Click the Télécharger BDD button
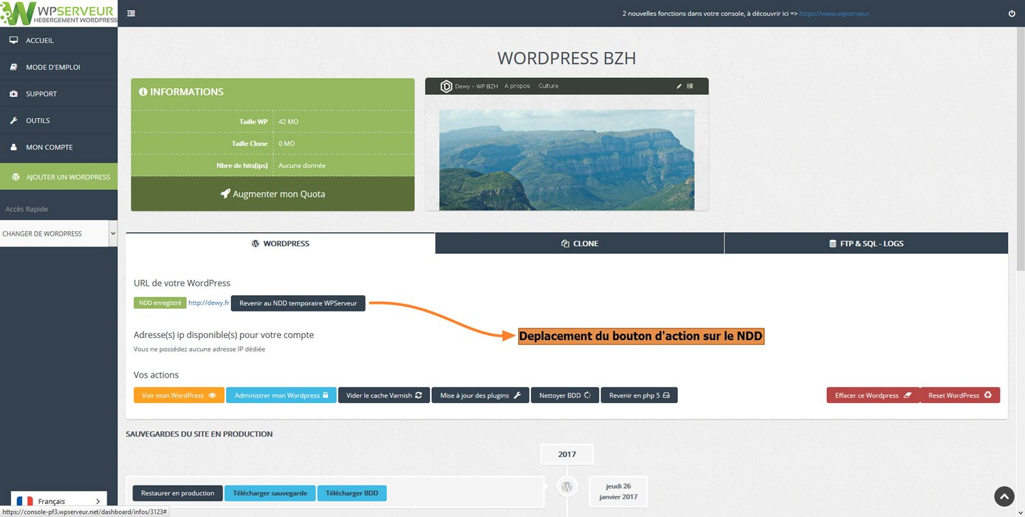 352,493
